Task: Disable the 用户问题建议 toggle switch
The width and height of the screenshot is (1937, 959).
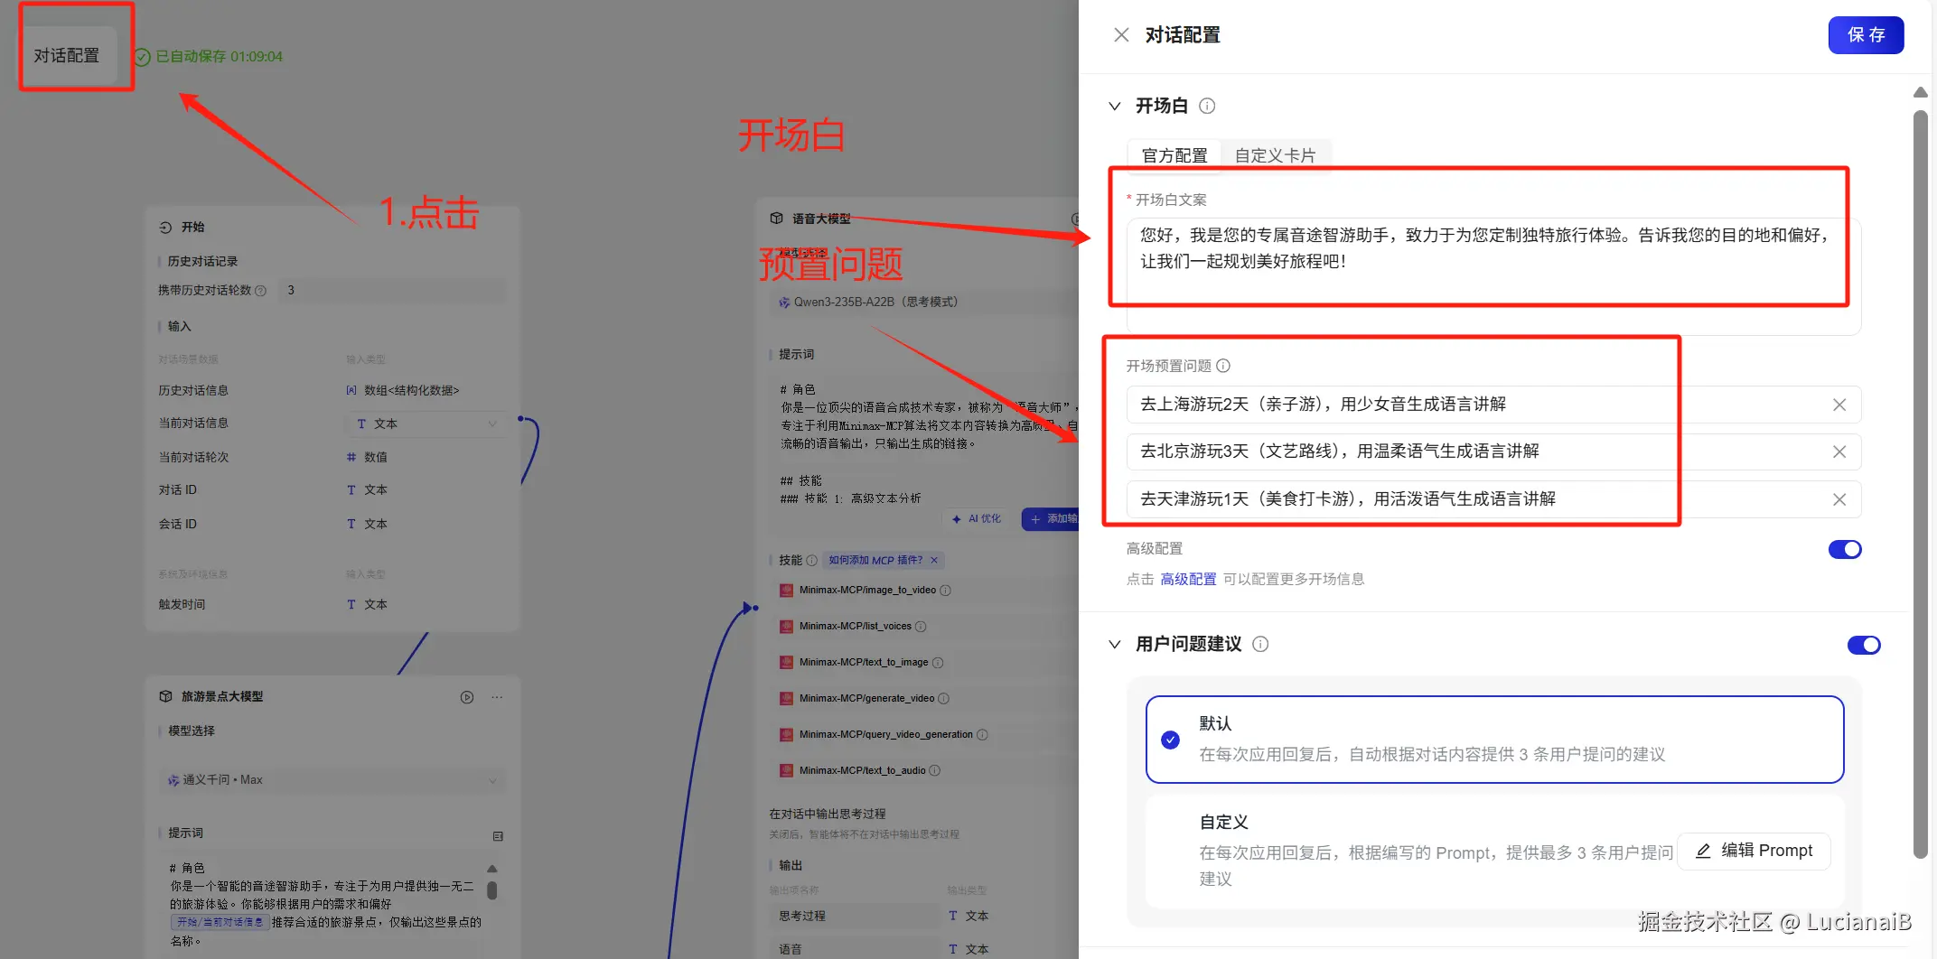Action: tap(1864, 645)
